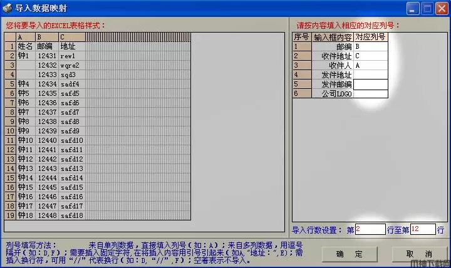Click the start row field containing 2
Screen dimensions: 451x268
[x=370, y=230]
